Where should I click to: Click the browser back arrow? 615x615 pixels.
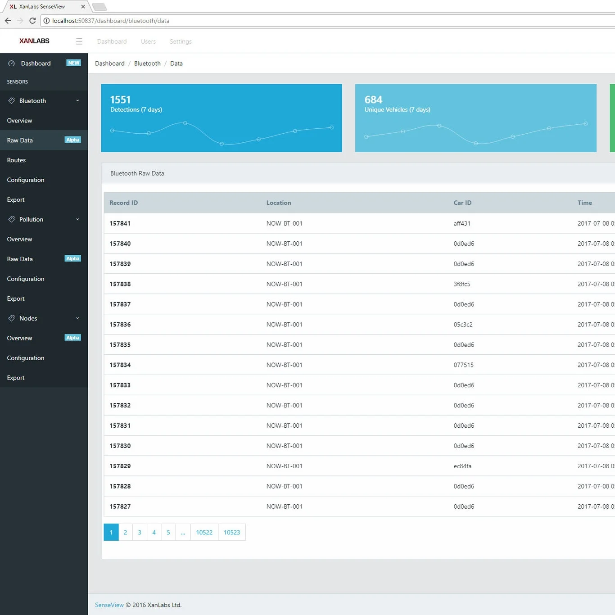coord(8,21)
